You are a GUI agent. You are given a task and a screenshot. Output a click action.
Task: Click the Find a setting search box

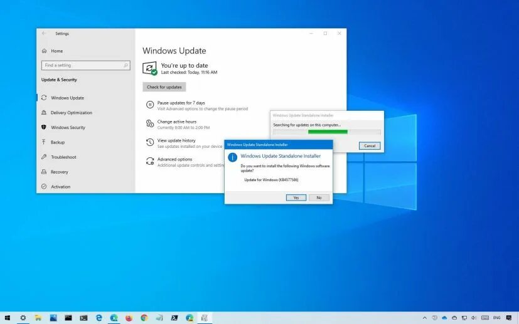tap(86, 65)
